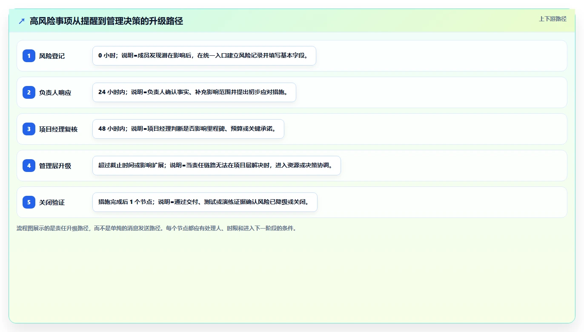This screenshot has height=332, width=584.
Task: Open the 48 小时内 description box
Action: click(188, 129)
